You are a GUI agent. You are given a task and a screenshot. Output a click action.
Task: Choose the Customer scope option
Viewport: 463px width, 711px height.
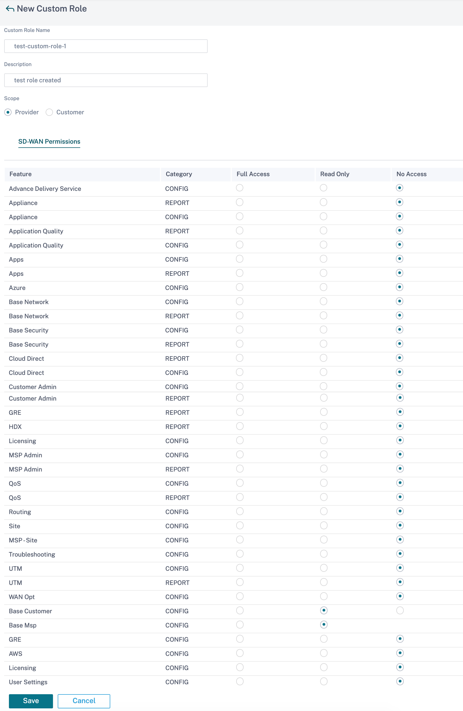coord(49,112)
